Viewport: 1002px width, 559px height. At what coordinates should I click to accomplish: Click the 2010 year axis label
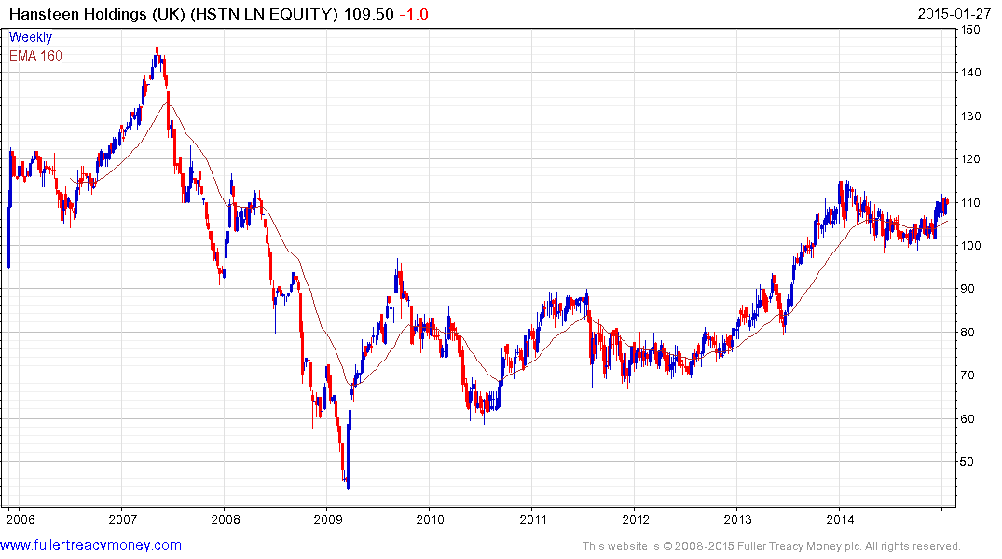(430, 519)
